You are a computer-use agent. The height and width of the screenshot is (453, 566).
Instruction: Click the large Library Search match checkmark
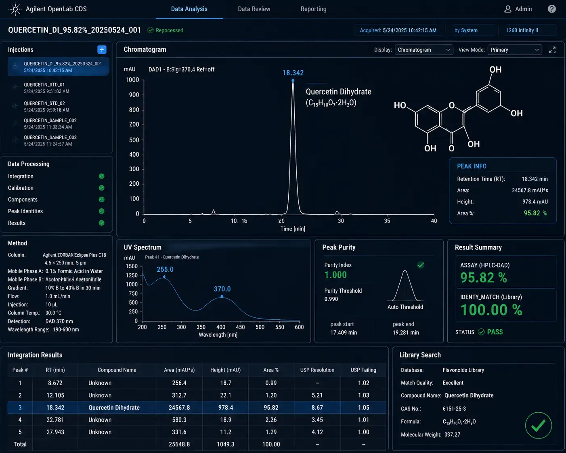tap(539, 426)
